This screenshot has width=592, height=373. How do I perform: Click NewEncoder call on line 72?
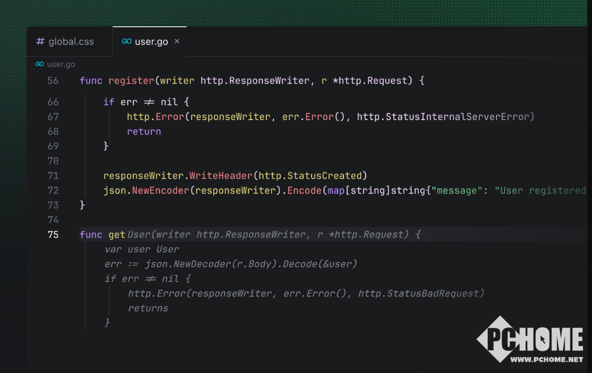[x=161, y=191]
